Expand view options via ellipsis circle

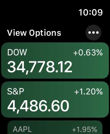(x=93, y=32)
